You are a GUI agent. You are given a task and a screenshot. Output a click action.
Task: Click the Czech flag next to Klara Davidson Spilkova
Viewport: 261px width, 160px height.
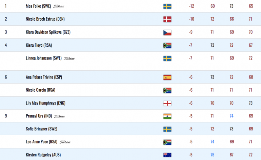click(167, 32)
